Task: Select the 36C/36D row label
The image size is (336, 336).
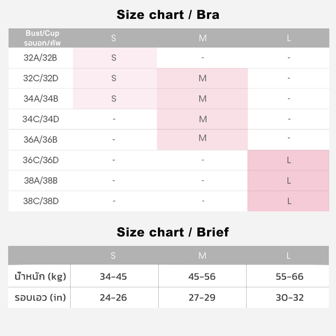Action: pos(41,160)
